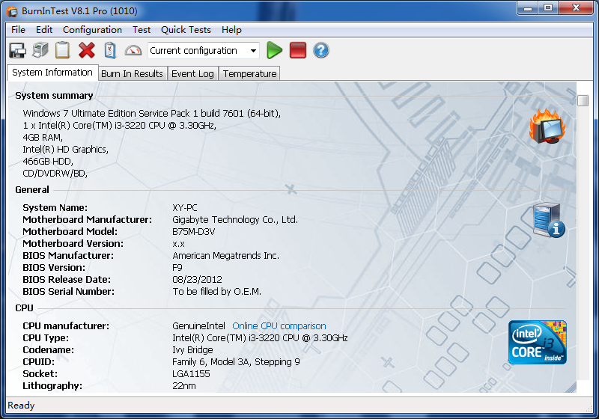Follow the Online CPU comparison link
Viewport: 599px width, 419px height.
279,326
